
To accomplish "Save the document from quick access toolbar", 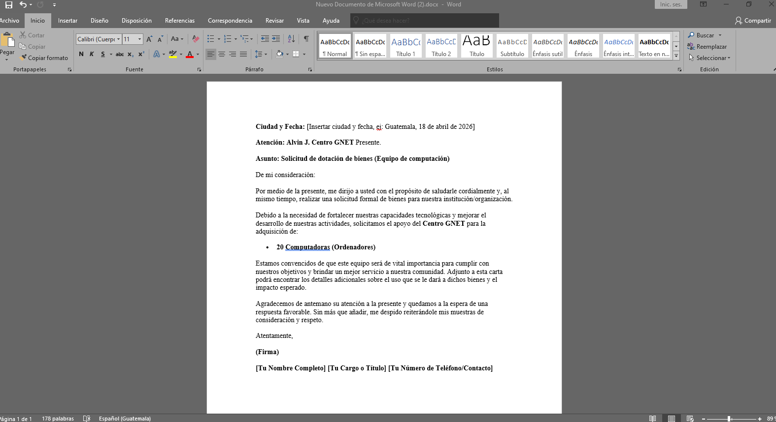I will (9, 5).
